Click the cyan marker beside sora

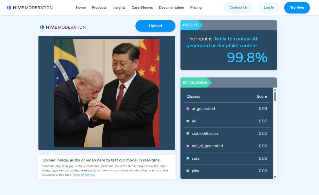pyautogui.click(x=188, y=158)
